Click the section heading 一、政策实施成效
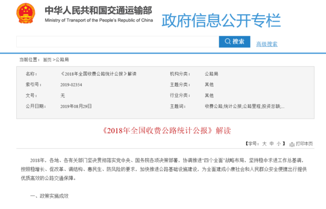 coord(49,196)
